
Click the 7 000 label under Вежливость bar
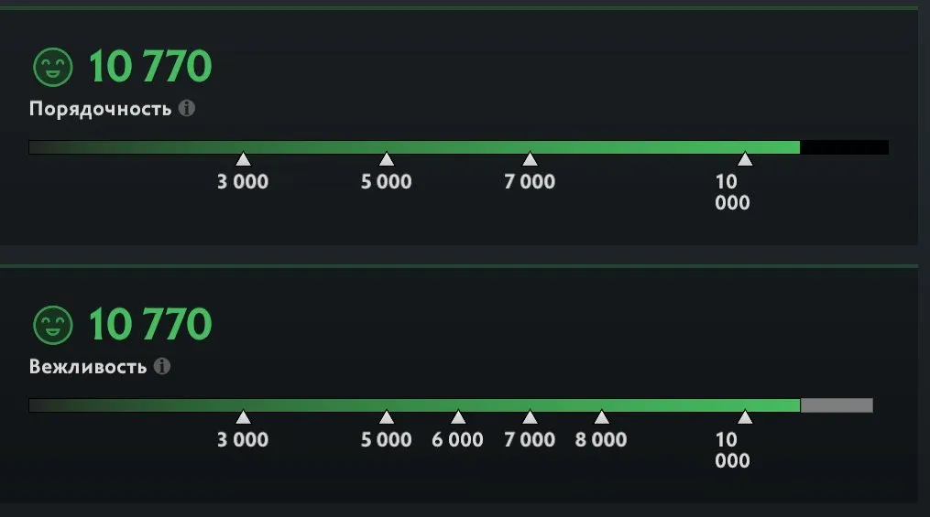click(x=530, y=439)
